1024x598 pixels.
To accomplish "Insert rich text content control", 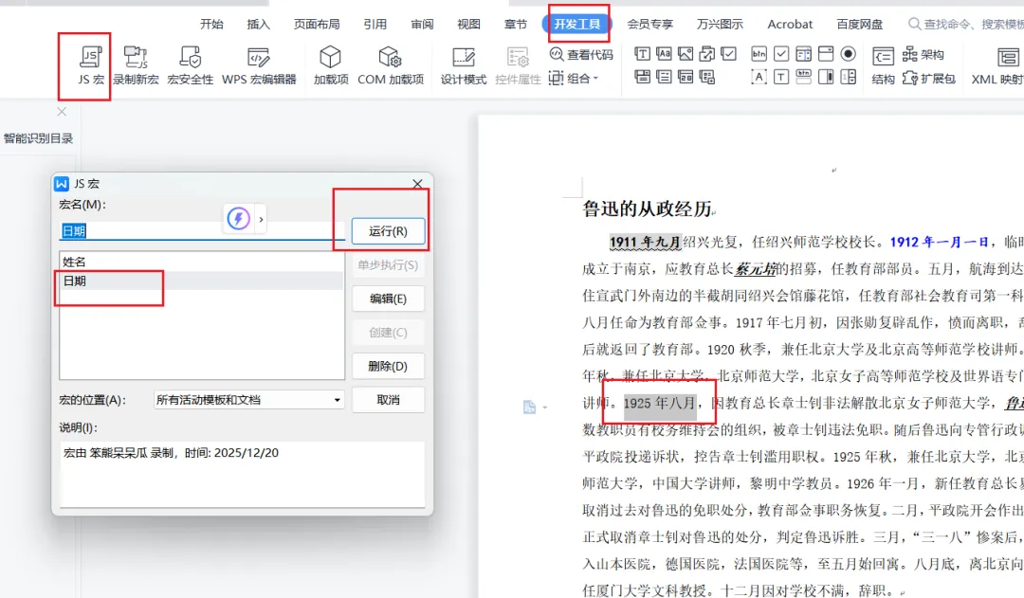I will [x=643, y=53].
